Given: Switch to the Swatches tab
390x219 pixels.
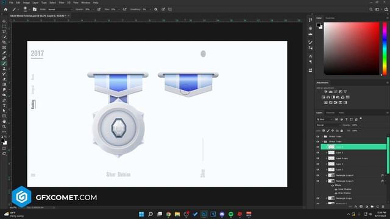Looking at the screenshot, I should tap(330, 18).
